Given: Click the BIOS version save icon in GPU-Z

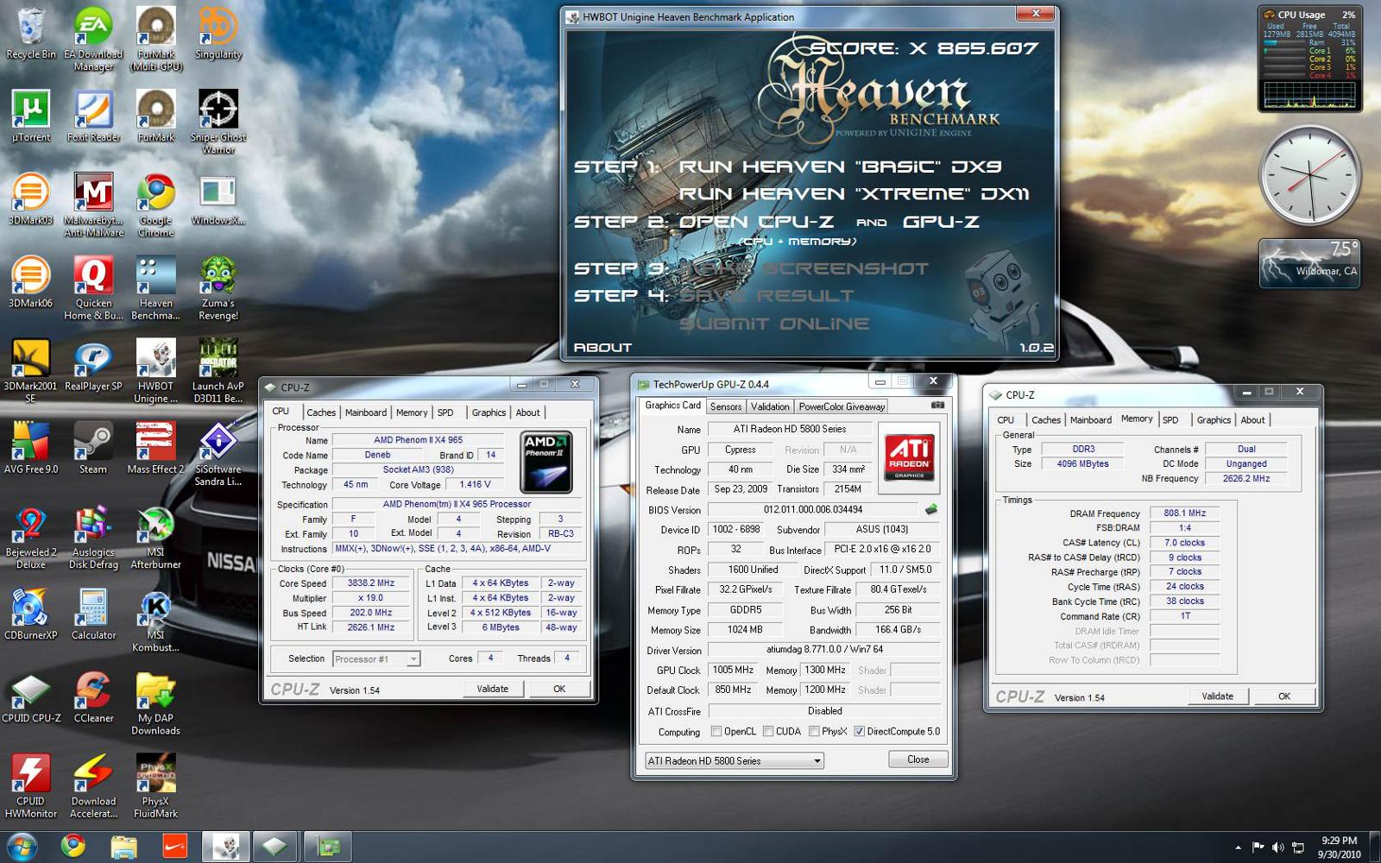Looking at the screenshot, I should click(931, 509).
